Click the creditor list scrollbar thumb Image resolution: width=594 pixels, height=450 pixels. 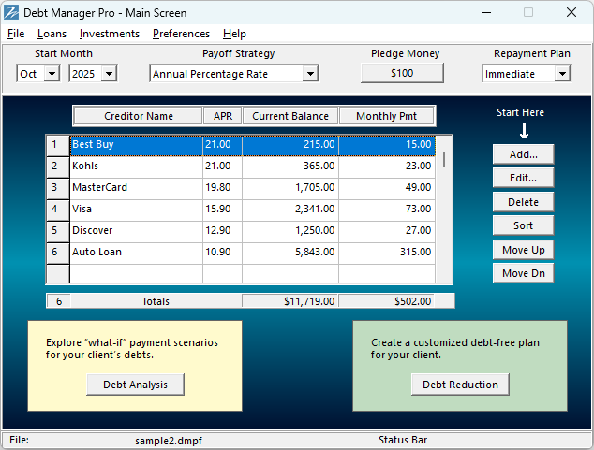point(443,160)
